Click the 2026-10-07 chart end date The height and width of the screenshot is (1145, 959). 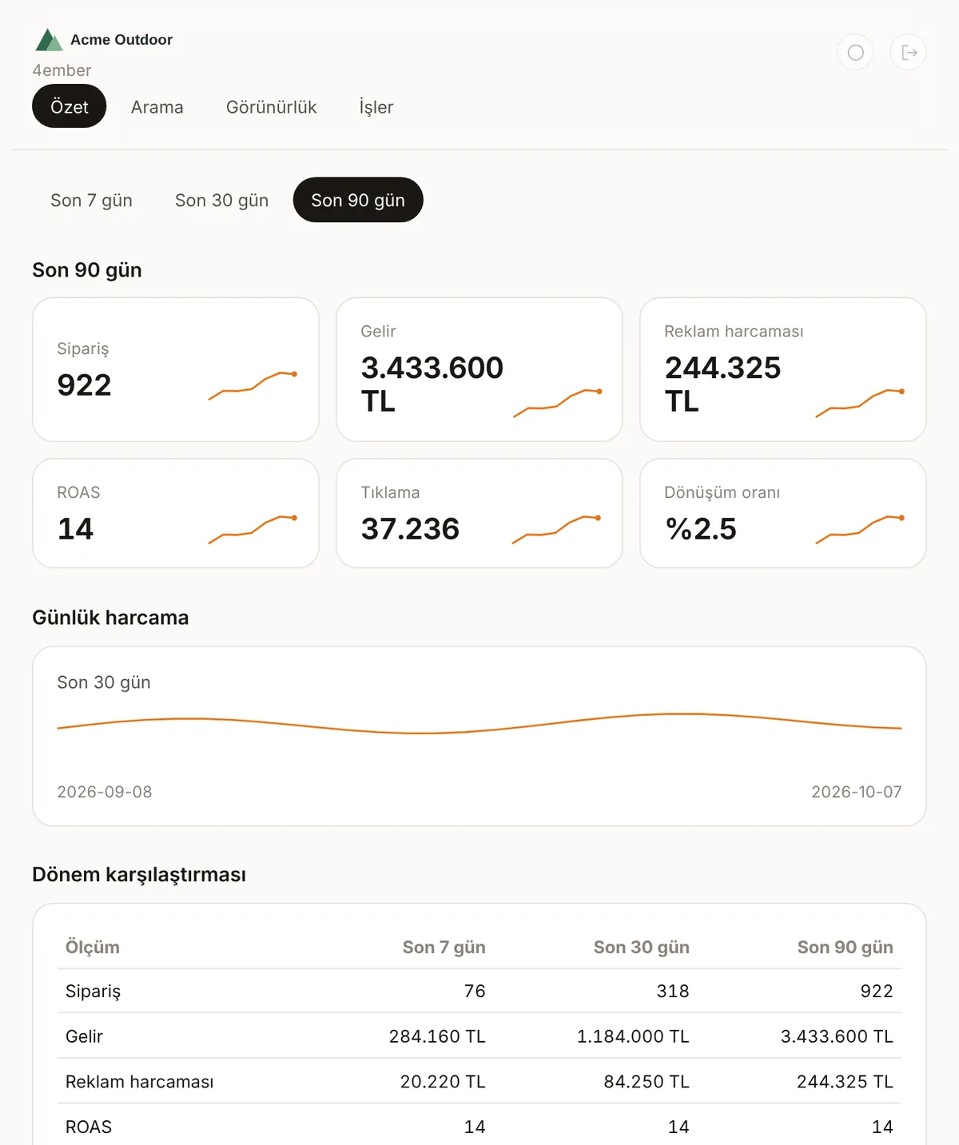(857, 792)
